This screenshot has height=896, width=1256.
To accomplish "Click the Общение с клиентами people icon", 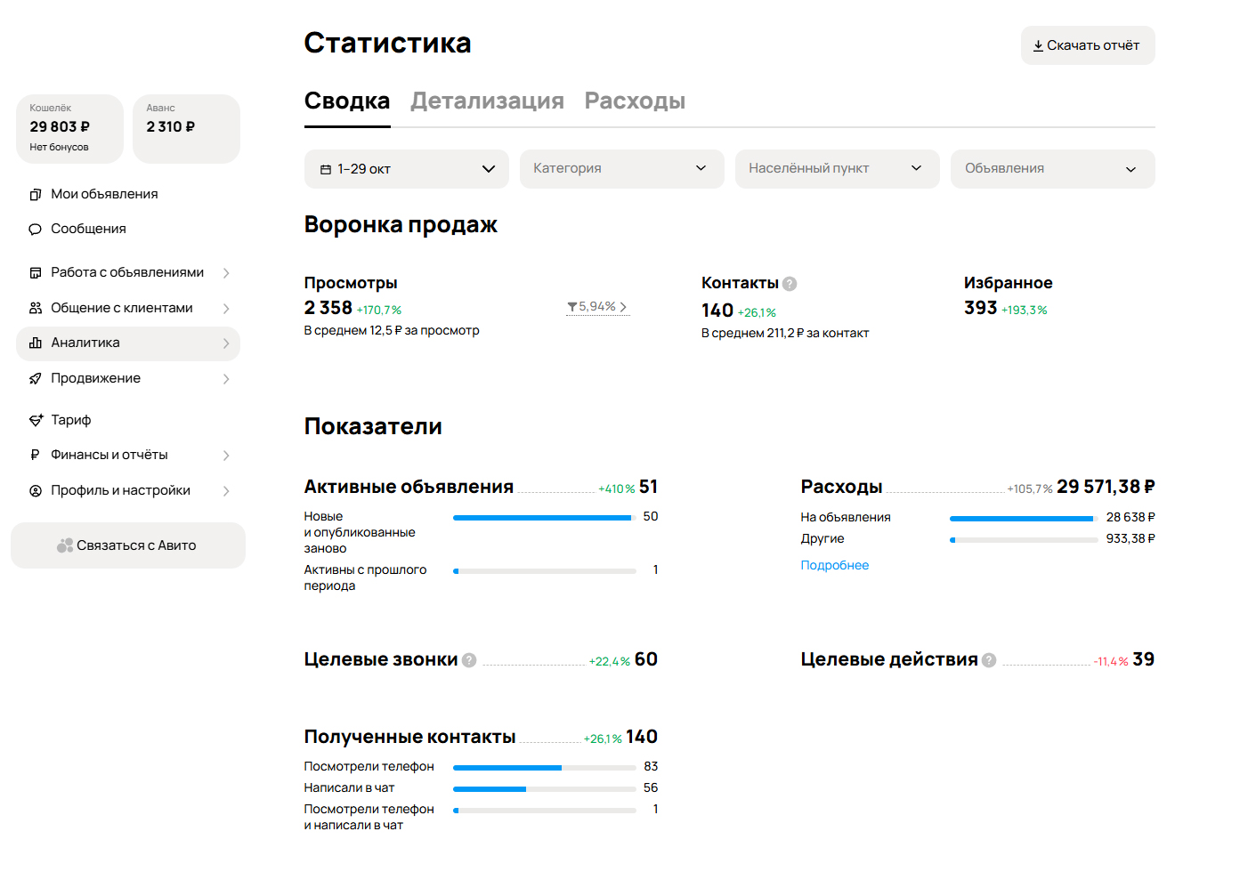I will (x=36, y=308).
